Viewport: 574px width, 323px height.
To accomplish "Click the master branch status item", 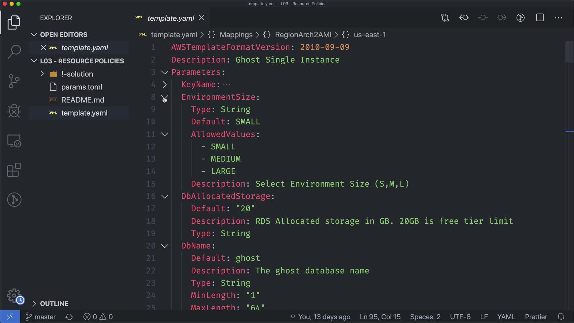I will (x=41, y=317).
